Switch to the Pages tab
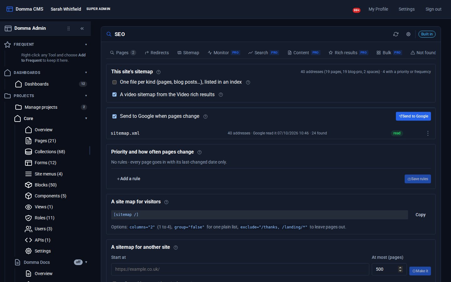Viewport: 451px width, 282px height. coord(123,53)
